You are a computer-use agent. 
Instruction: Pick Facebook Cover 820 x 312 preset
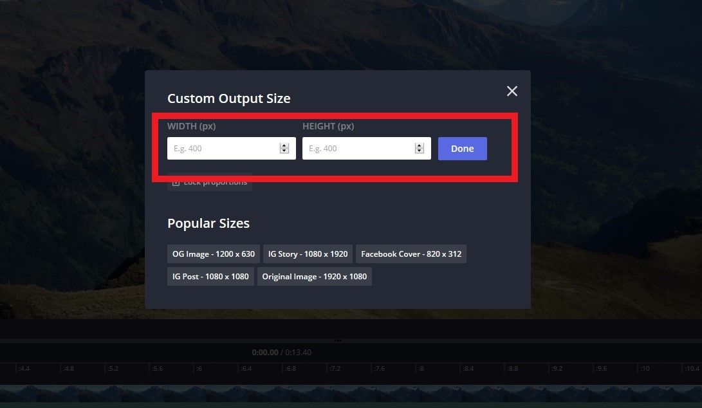point(411,254)
